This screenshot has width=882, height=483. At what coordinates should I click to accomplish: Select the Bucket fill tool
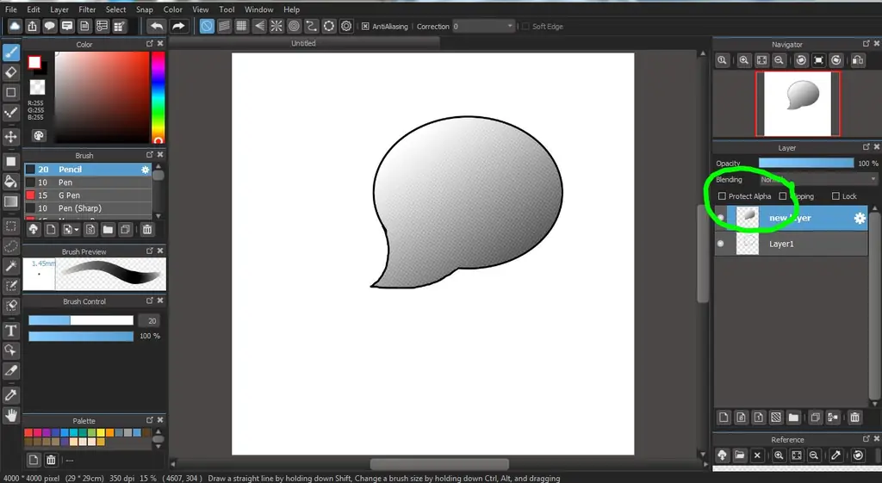[x=10, y=181]
